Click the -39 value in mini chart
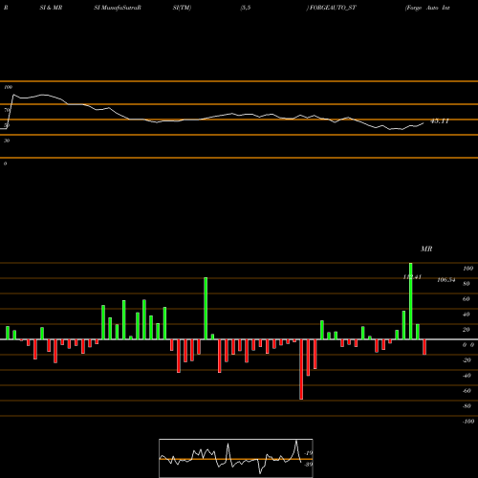Image resolution: width=478 pixels, height=478 pixels. pos(309,464)
